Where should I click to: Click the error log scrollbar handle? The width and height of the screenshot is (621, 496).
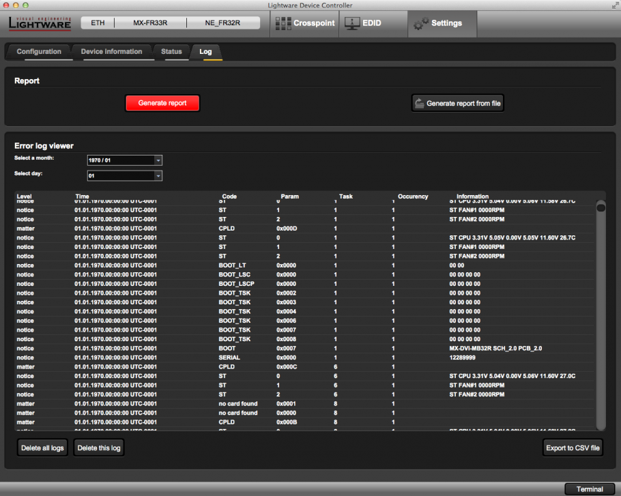601,207
